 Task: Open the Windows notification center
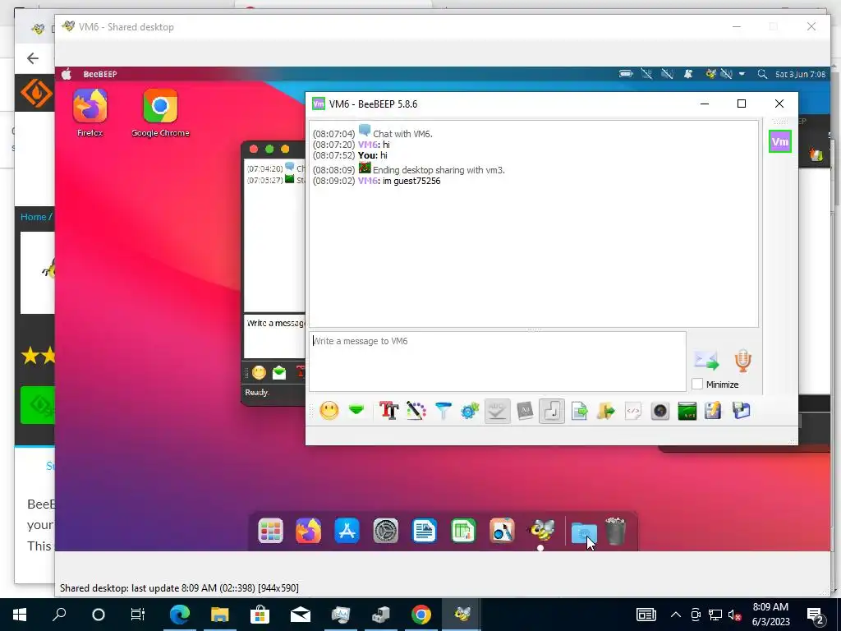(816, 615)
